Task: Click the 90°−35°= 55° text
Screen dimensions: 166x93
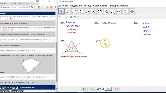Action: click(x=109, y=24)
